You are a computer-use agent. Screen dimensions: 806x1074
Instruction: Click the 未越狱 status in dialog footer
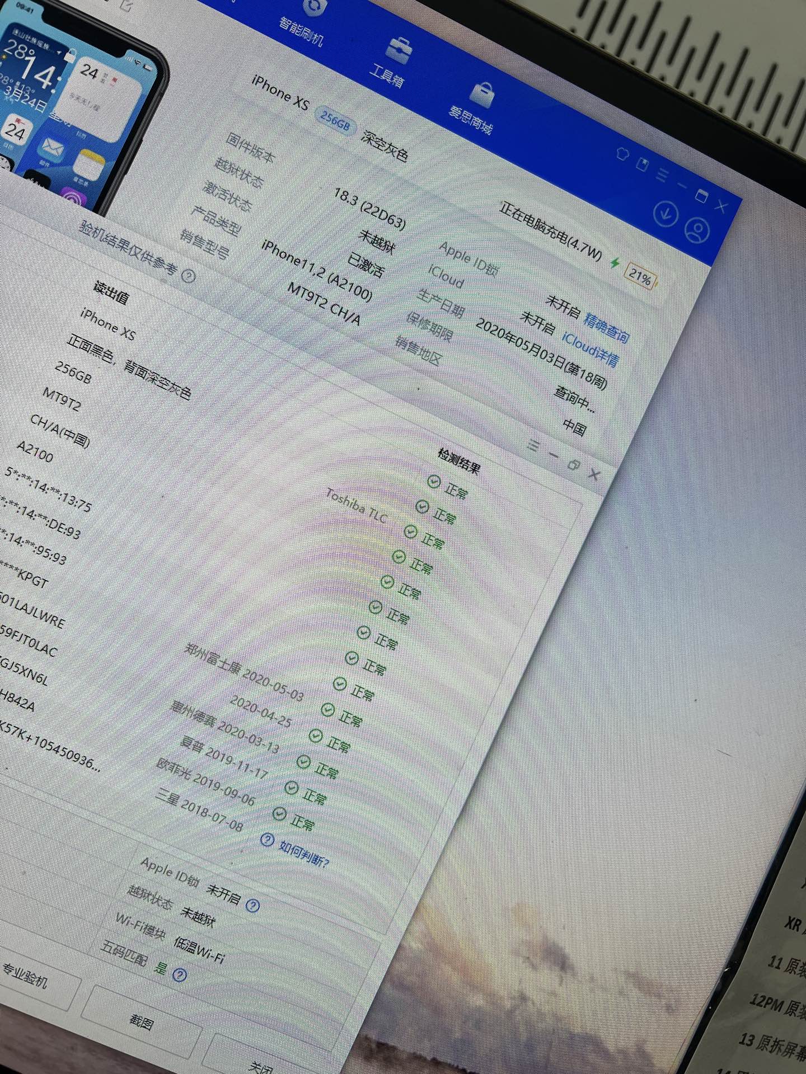[198, 917]
